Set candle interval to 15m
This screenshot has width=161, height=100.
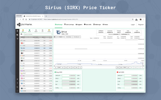coord(118,67)
